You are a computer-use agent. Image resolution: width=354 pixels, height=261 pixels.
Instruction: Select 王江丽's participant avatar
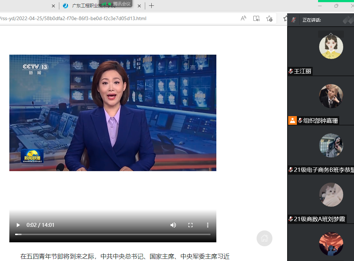pyautogui.click(x=331, y=47)
